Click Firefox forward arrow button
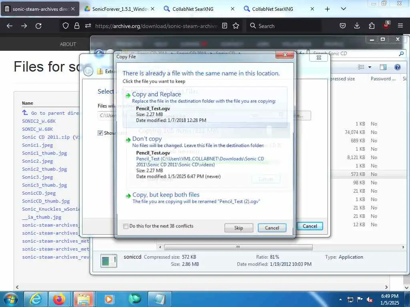This screenshot has height=307, width=410. pos(24,26)
